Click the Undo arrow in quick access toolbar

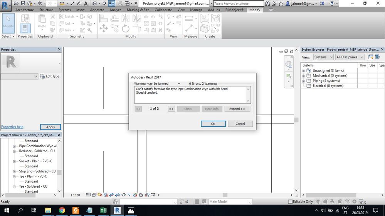(40, 3)
